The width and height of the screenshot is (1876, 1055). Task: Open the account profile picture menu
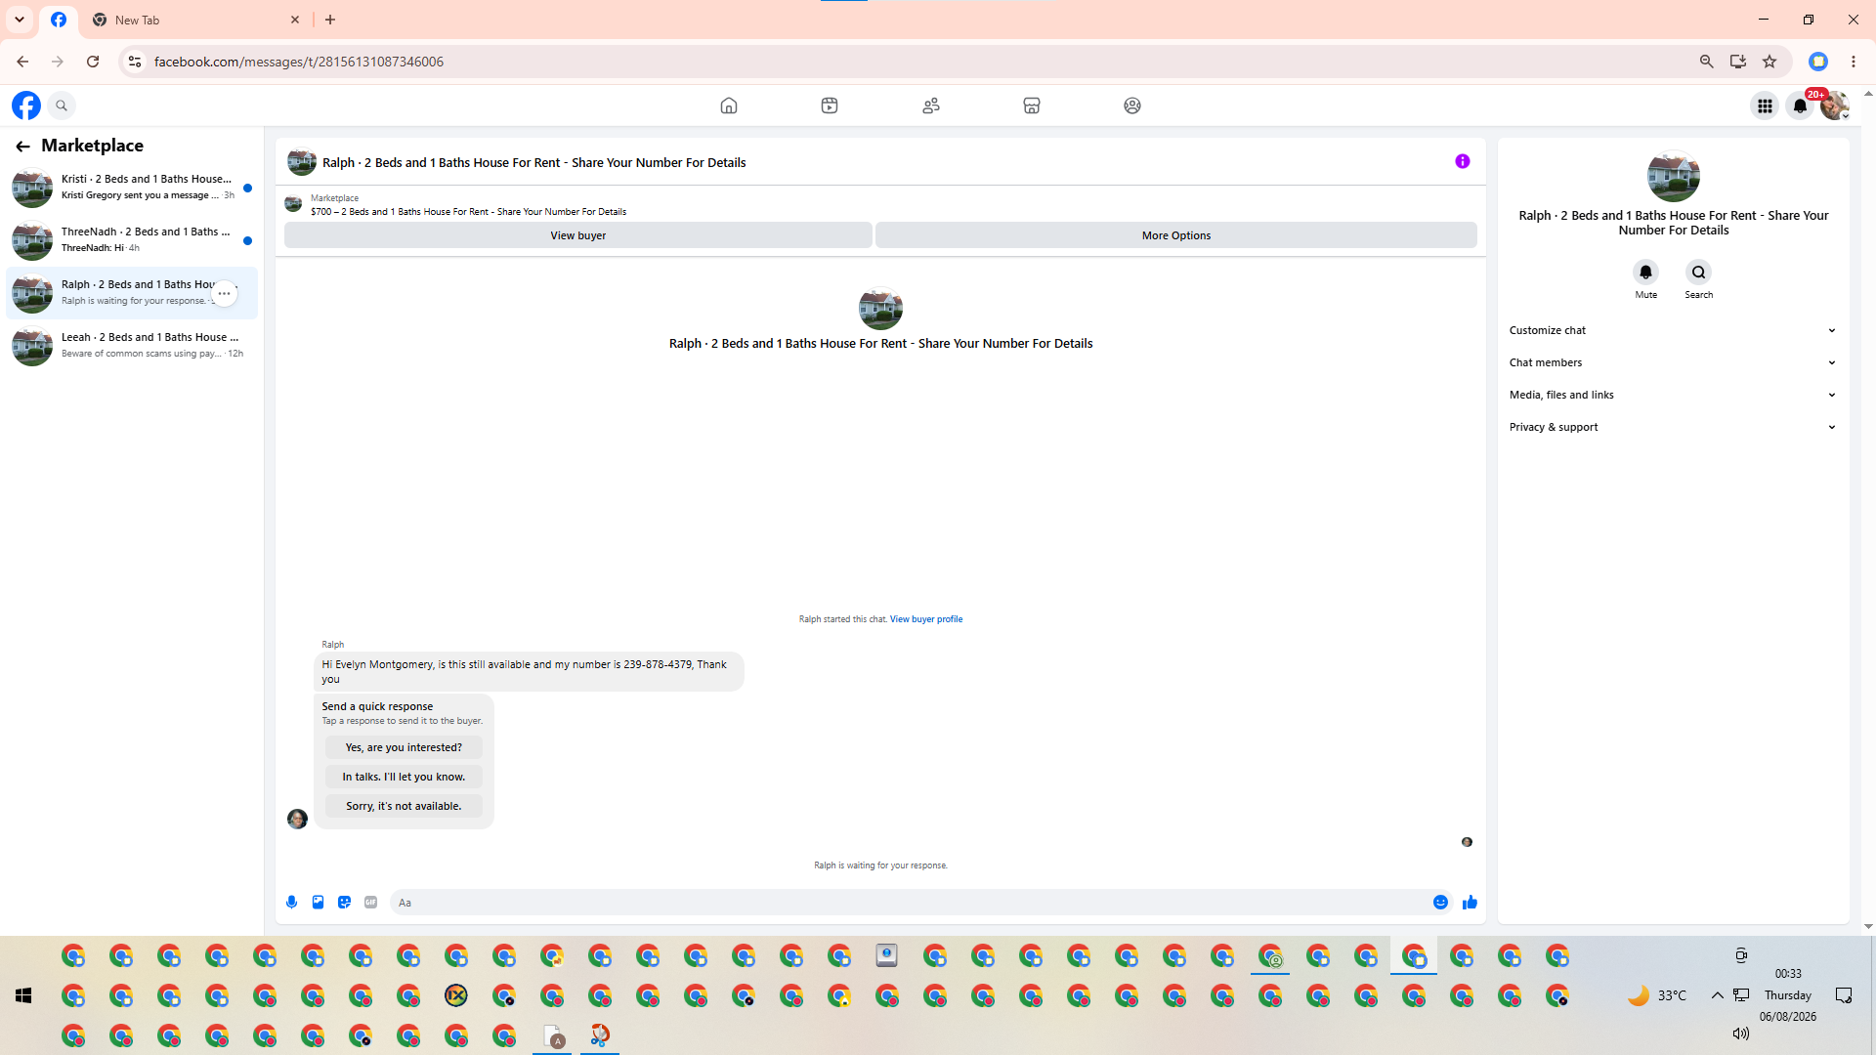tap(1835, 105)
